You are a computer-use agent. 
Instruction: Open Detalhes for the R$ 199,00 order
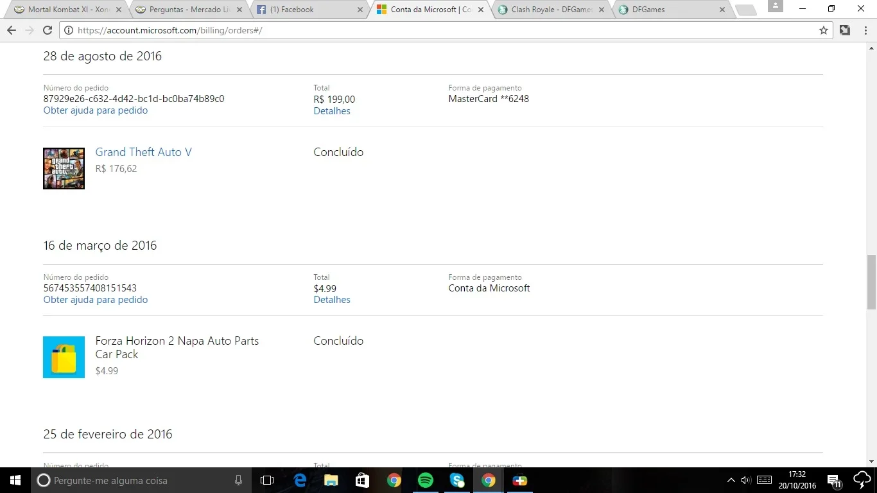pos(332,111)
